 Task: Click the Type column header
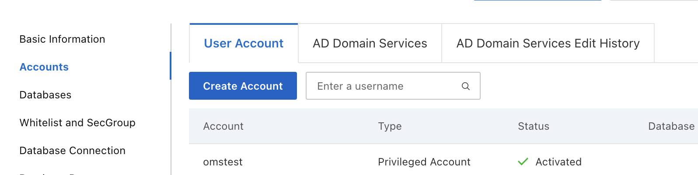[390, 126]
